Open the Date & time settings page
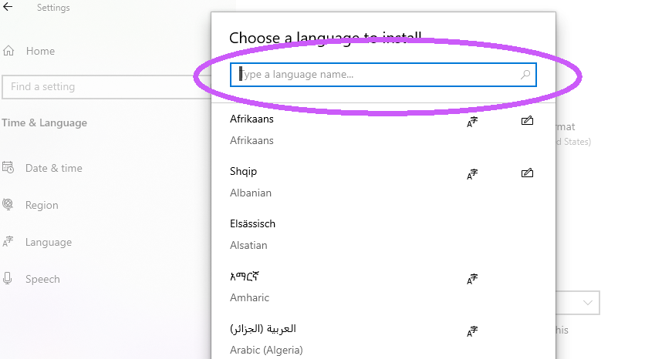Screen dimensions: 645x359 pos(53,168)
